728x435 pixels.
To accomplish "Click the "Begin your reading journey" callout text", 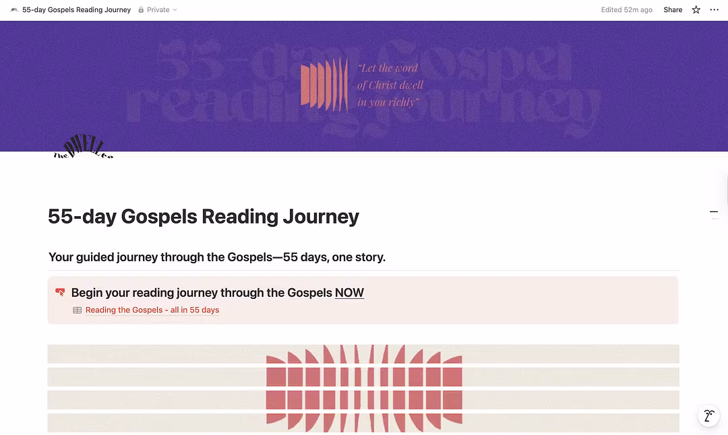I will point(202,293).
